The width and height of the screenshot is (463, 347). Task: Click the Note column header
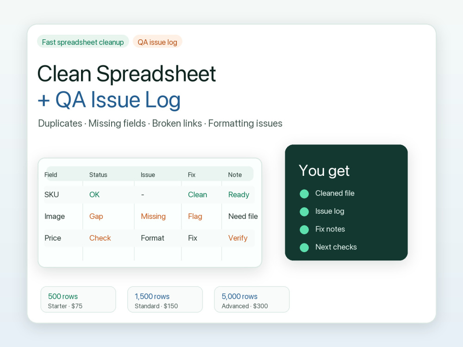235,175
